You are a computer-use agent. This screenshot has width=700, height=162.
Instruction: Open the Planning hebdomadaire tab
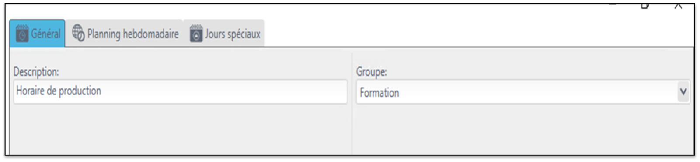[x=125, y=33]
